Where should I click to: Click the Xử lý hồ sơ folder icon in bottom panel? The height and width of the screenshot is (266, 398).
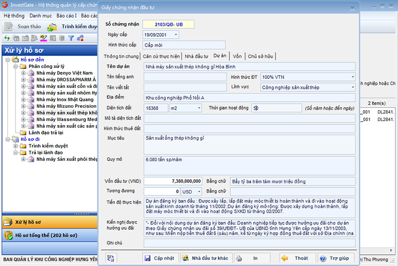[x=8, y=222]
